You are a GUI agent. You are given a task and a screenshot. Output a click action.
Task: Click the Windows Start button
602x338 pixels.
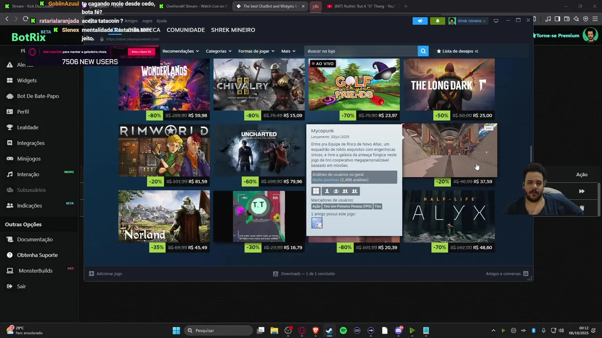[x=176, y=330]
